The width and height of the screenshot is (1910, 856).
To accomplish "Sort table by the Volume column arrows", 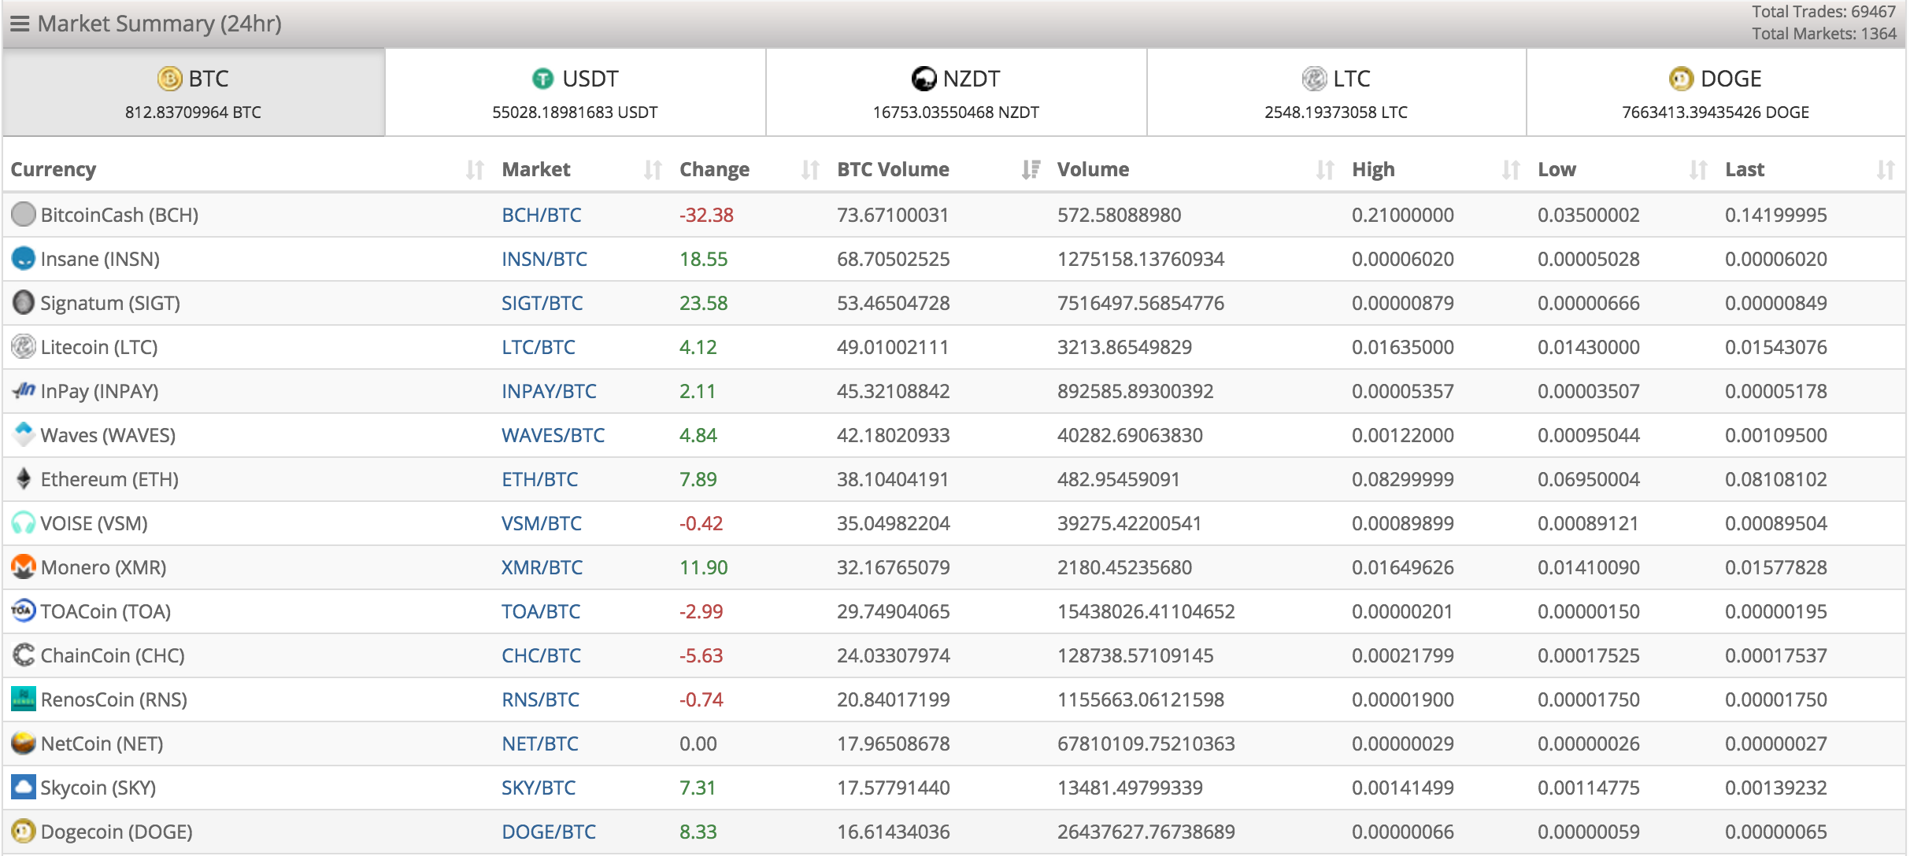I will (x=1325, y=170).
